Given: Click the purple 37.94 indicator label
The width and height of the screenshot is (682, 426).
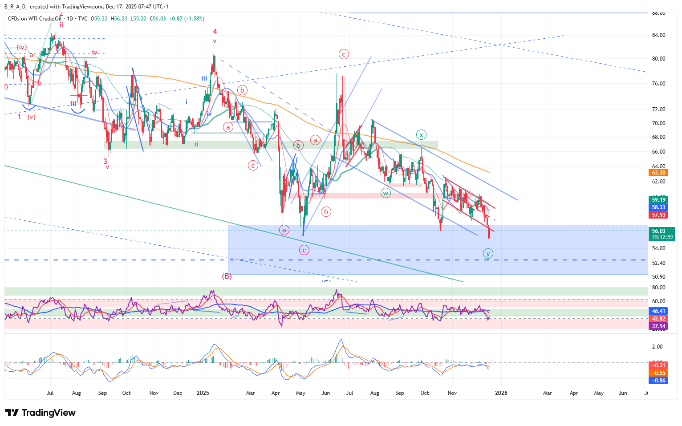Looking at the screenshot, I should click(x=659, y=326).
